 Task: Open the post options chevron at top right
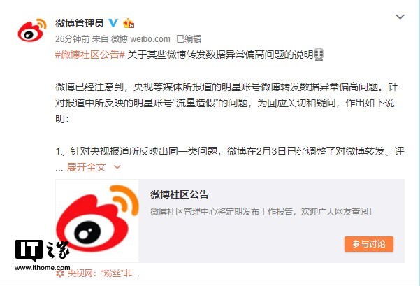pos(400,17)
